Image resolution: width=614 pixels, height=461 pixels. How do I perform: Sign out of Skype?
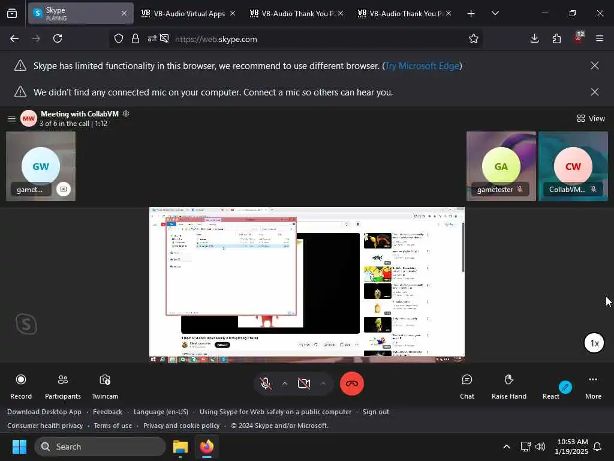pos(375,412)
